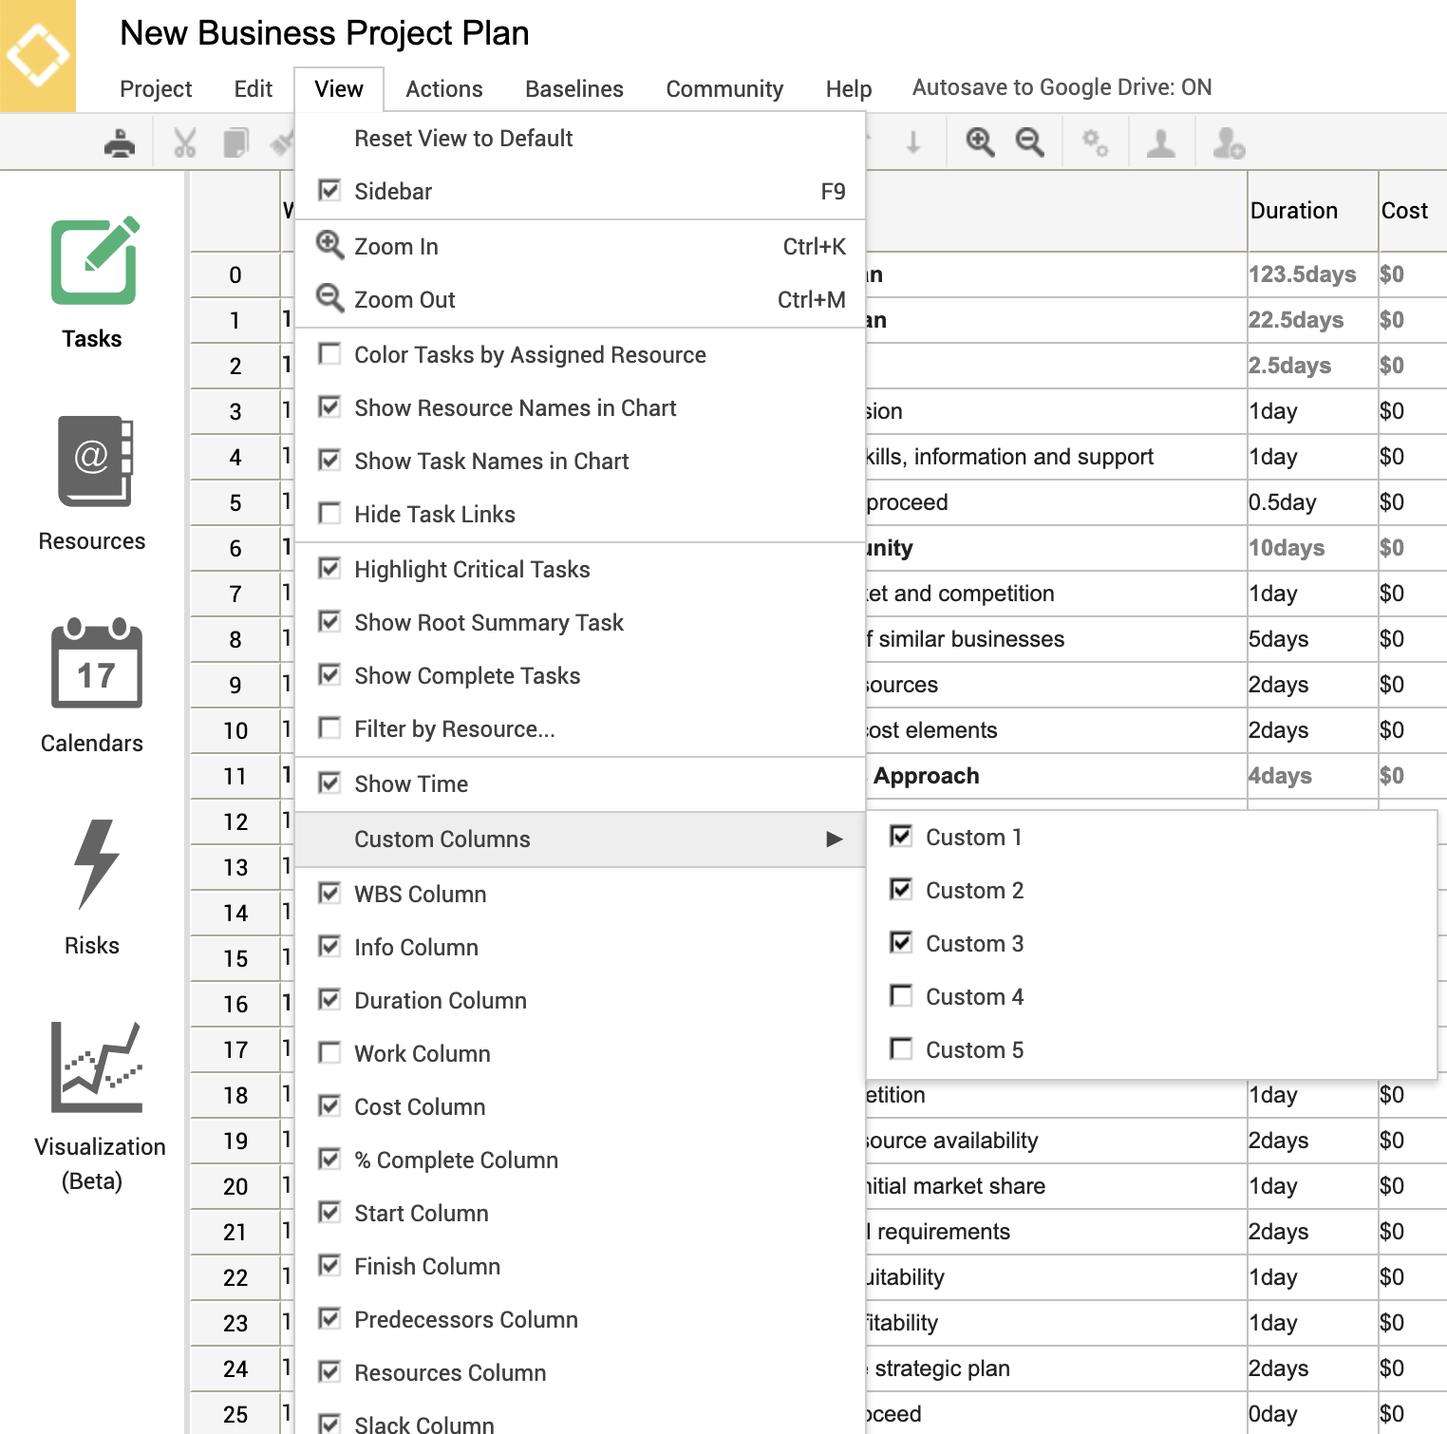The image size is (1447, 1434).
Task: Expand the Custom Columns submenu
Action: tap(580, 840)
